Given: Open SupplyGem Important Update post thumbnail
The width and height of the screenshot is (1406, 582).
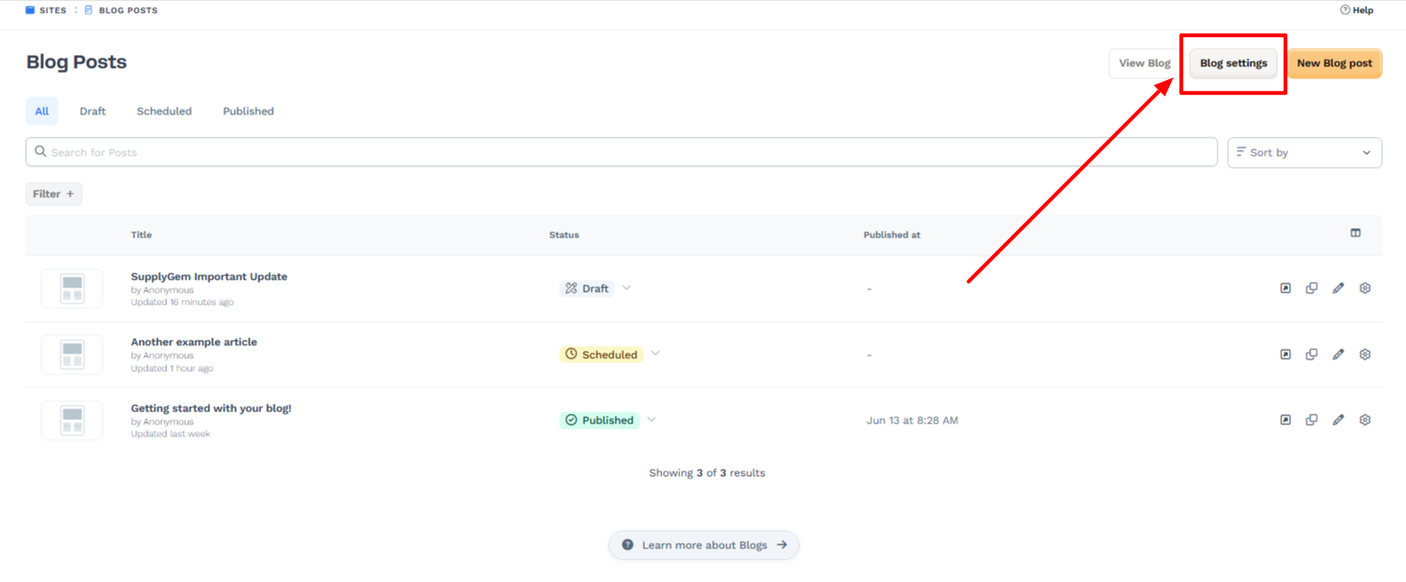Looking at the screenshot, I should [72, 288].
